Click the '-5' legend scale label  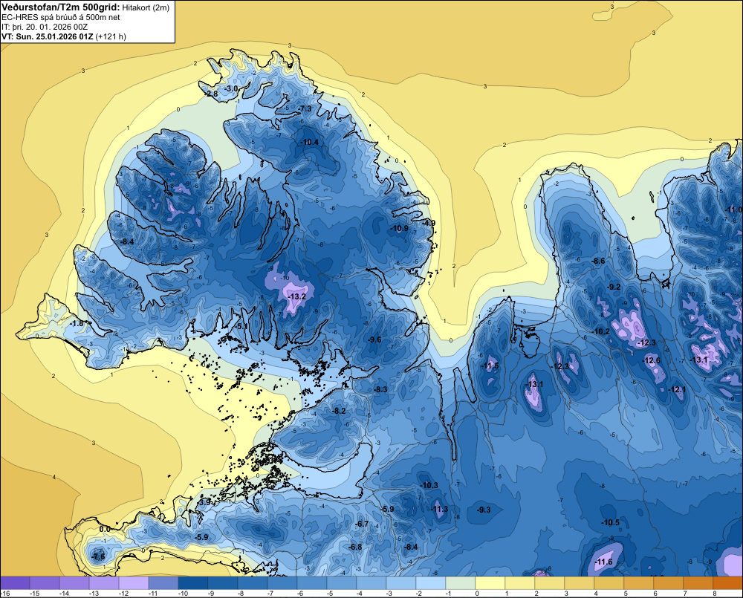pos(331,594)
